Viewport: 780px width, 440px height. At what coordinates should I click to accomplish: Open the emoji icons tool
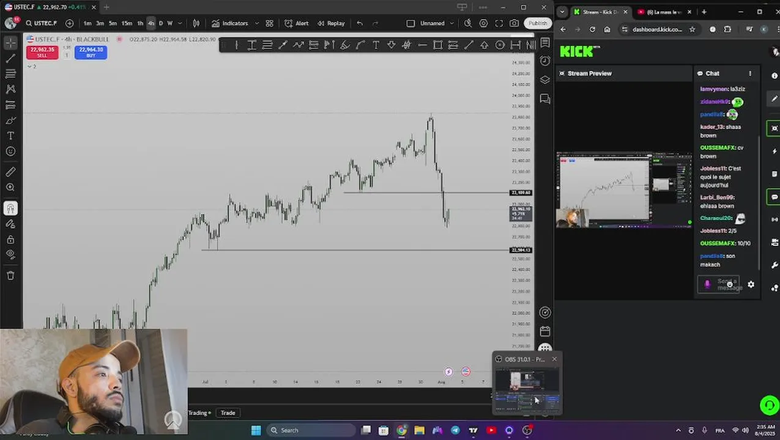point(10,151)
